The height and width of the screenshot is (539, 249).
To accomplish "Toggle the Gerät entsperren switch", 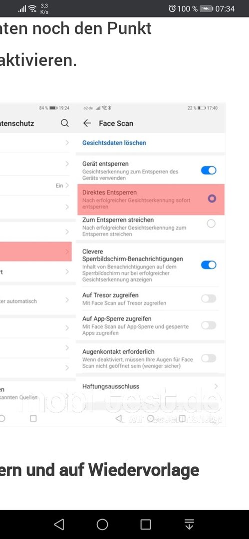I will coord(209,170).
